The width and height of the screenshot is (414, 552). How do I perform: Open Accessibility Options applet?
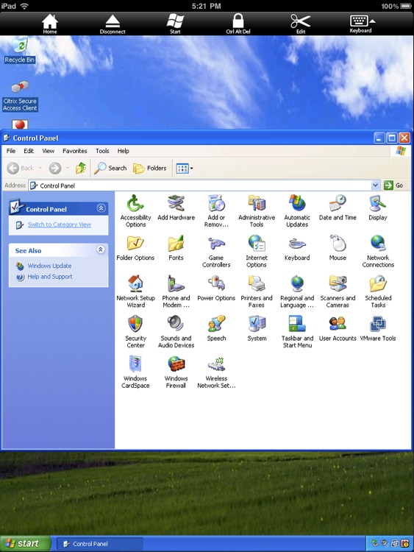tap(135, 211)
